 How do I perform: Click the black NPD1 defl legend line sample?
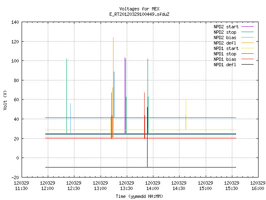(247, 65)
